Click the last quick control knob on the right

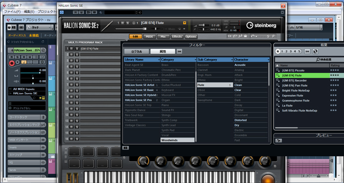(x=265, y=161)
